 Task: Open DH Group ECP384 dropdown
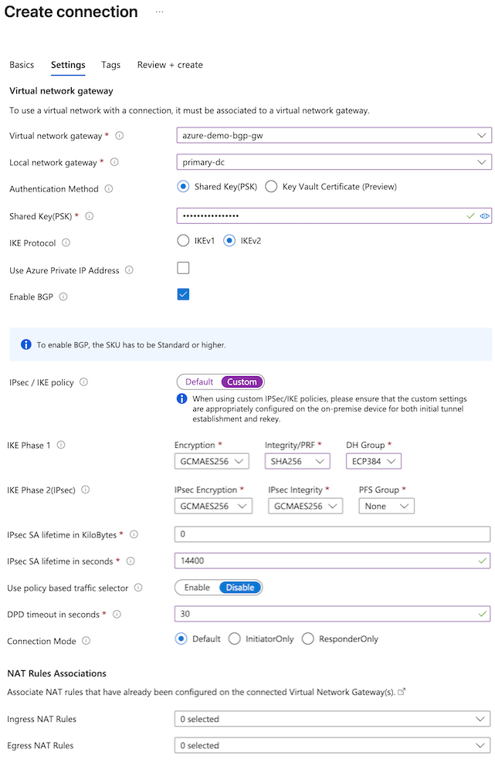pos(374,461)
